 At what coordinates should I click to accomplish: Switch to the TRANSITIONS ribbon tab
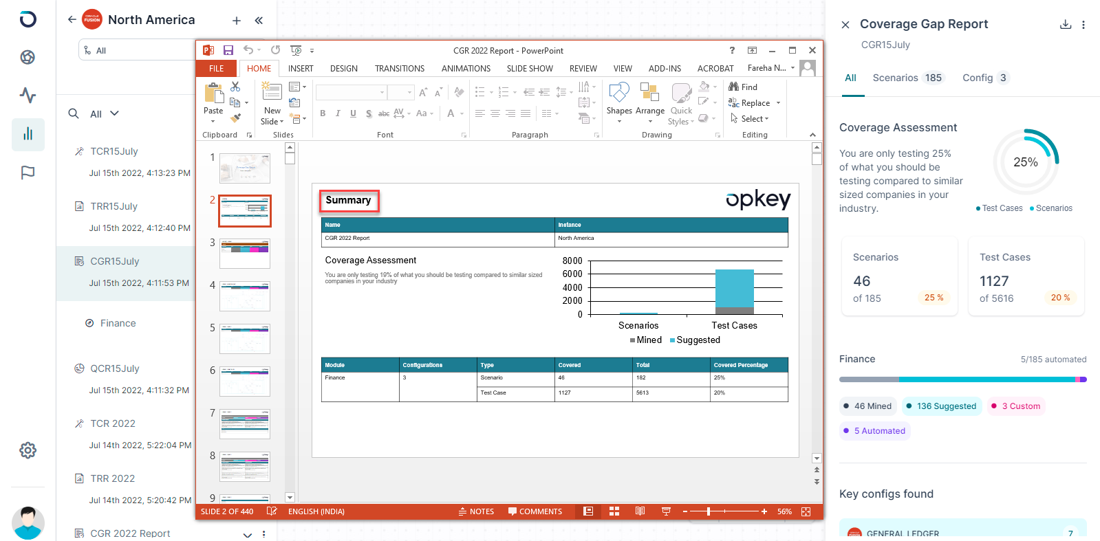coord(400,68)
